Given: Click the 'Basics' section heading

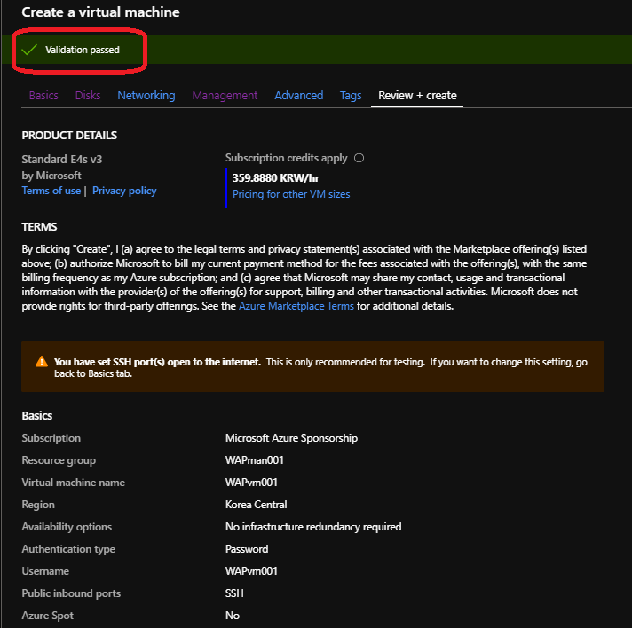Looking at the screenshot, I should click(37, 416).
